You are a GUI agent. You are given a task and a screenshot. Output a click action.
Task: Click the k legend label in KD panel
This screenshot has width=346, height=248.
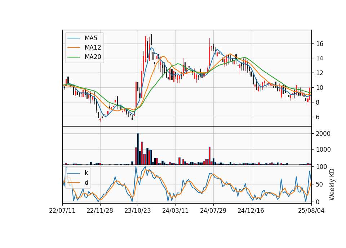[x=86, y=173]
